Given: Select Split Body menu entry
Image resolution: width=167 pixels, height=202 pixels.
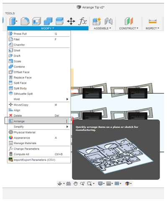Looking at the screenshot, I should (39, 88).
